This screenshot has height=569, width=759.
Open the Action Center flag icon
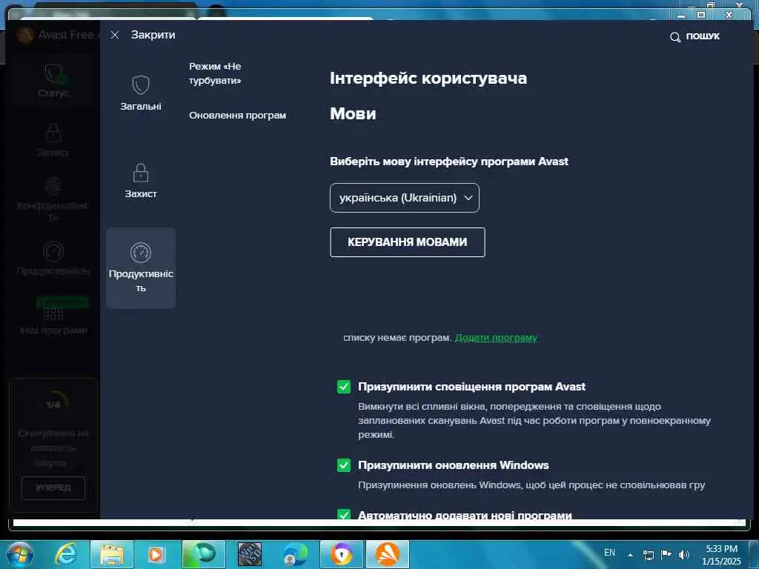pyautogui.click(x=666, y=554)
